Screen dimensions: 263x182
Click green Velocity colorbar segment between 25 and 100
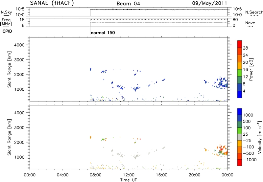point(240,131)
